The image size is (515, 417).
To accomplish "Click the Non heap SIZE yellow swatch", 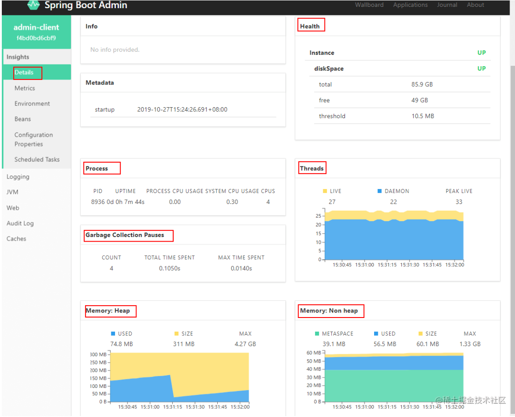I will coord(420,333).
